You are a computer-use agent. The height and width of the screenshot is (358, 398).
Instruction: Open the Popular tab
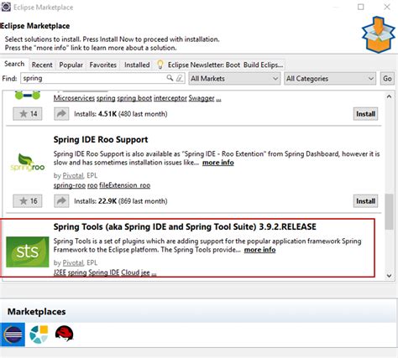(71, 65)
